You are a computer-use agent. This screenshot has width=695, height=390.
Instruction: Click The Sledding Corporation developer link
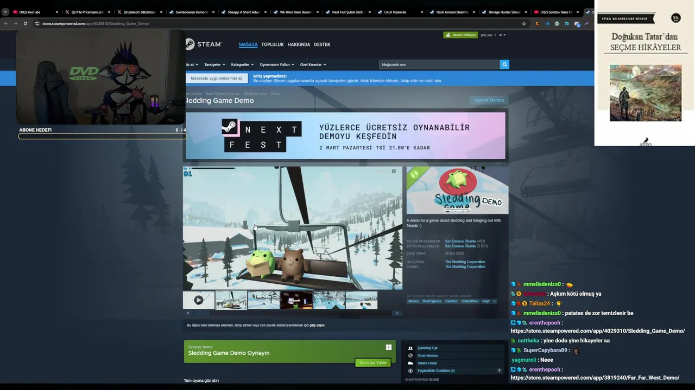click(x=465, y=262)
